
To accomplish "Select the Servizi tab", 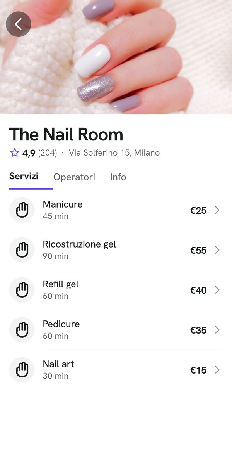I will pyautogui.click(x=24, y=177).
